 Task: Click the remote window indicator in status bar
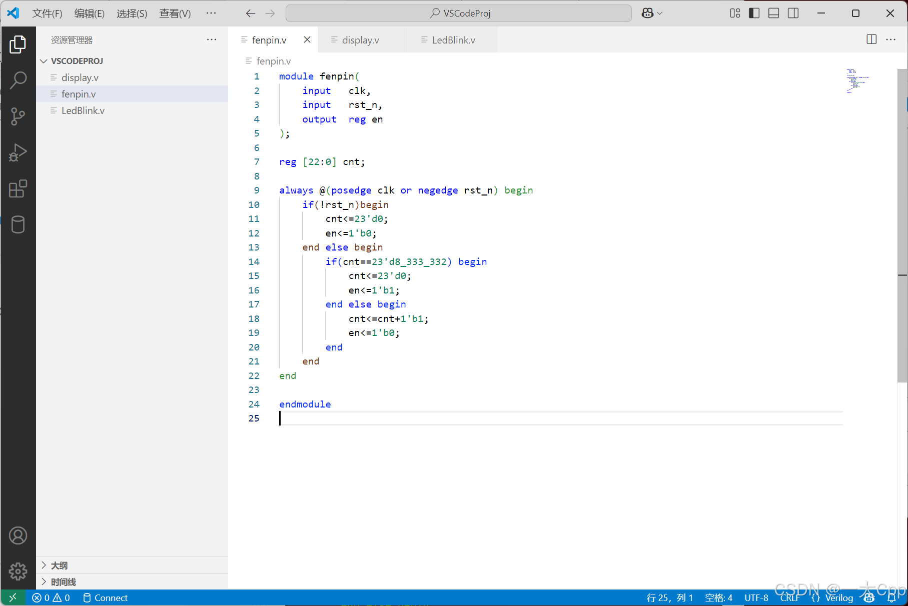tap(13, 597)
